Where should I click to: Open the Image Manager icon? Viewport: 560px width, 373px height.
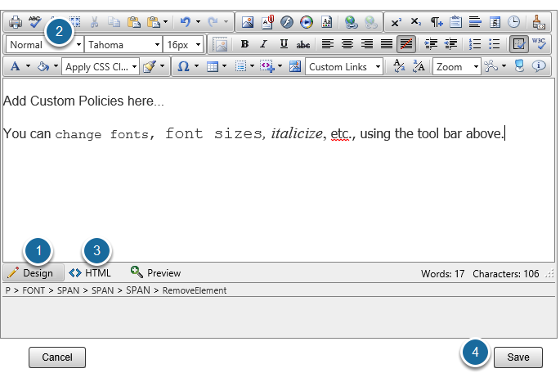click(248, 22)
